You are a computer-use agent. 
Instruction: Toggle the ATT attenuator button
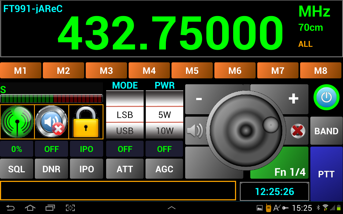point(125,169)
